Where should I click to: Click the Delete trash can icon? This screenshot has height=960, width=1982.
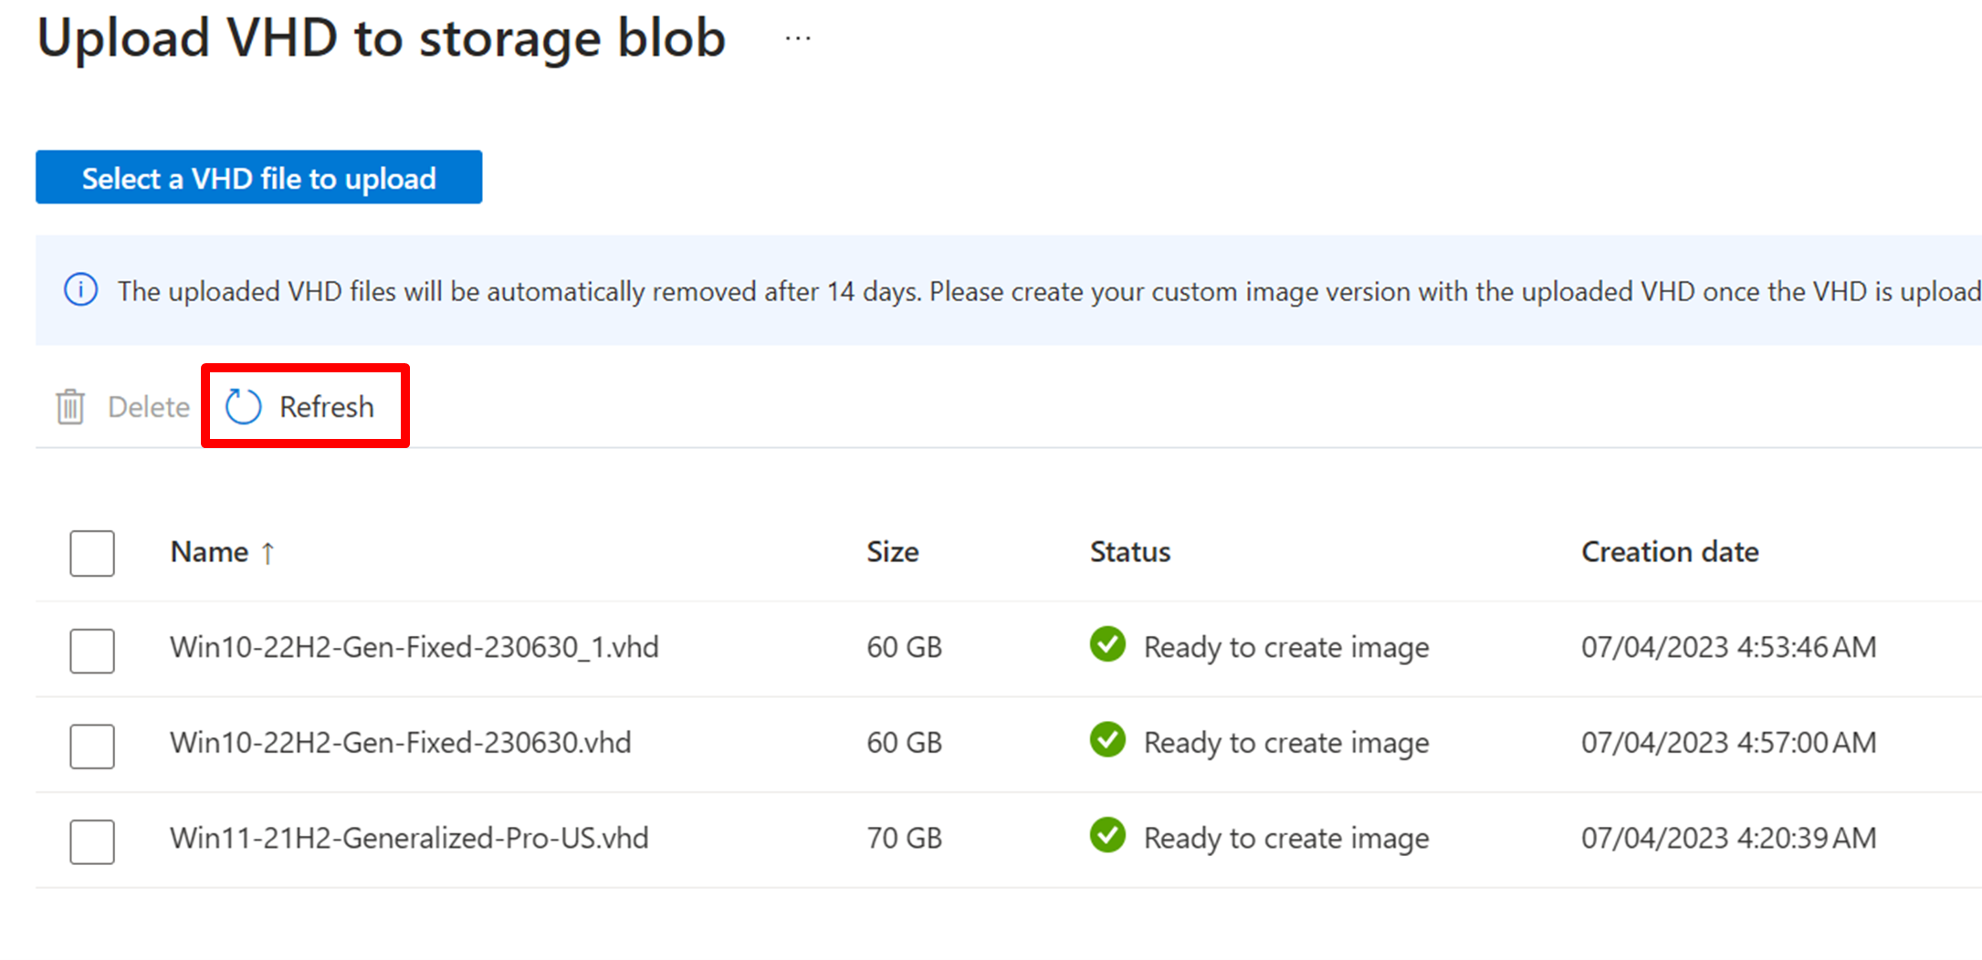tap(70, 406)
